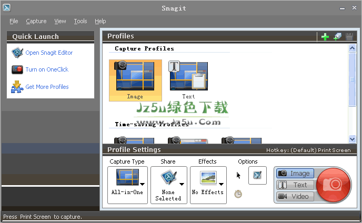Click the profile wizard icon beside the plus
362x223 pixels.
point(337,36)
